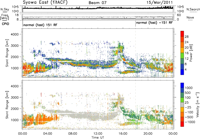200x139 pixels.
Task: Click the 3000 tick on the power panel axis
Action: pos(14,46)
